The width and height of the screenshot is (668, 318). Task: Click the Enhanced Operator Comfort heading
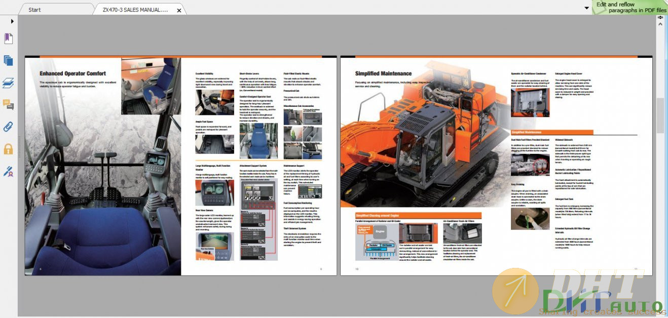pos(72,73)
